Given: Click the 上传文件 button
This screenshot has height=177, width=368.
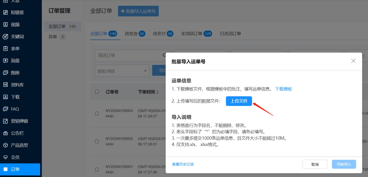Looking at the screenshot, I should pyautogui.click(x=239, y=101).
